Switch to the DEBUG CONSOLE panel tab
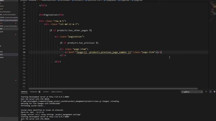This screenshot has width=216, height=121. pyautogui.click(x=57, y=92)
